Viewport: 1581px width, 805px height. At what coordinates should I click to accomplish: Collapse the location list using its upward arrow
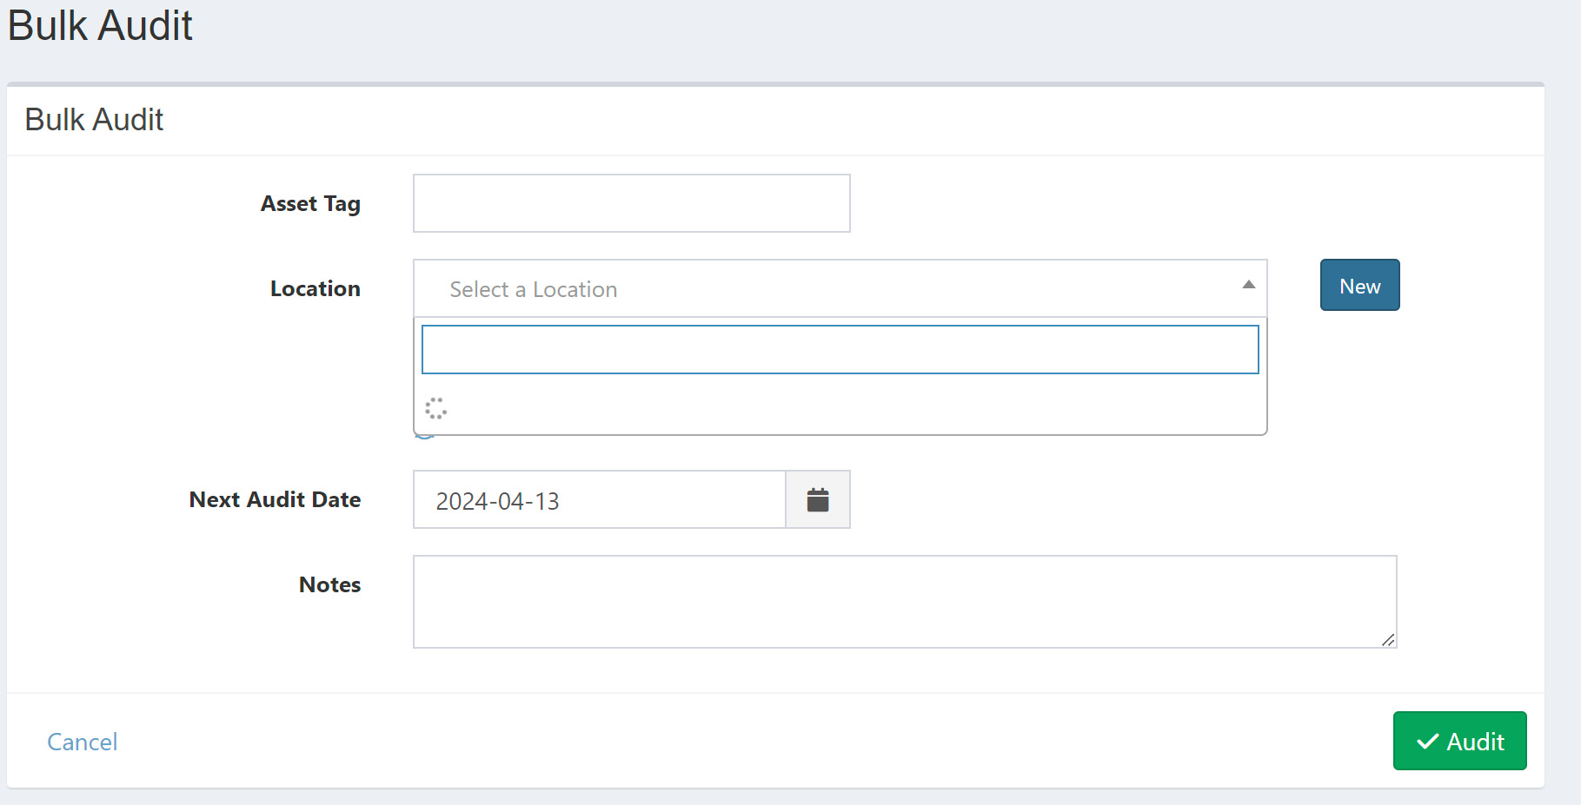click(1248, 284)
